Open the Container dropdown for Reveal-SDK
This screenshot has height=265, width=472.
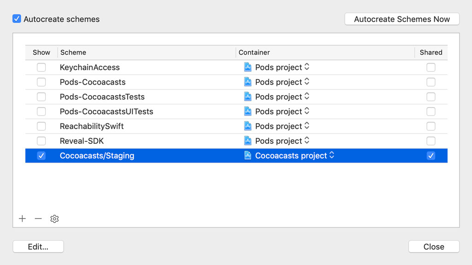point(308,141)
